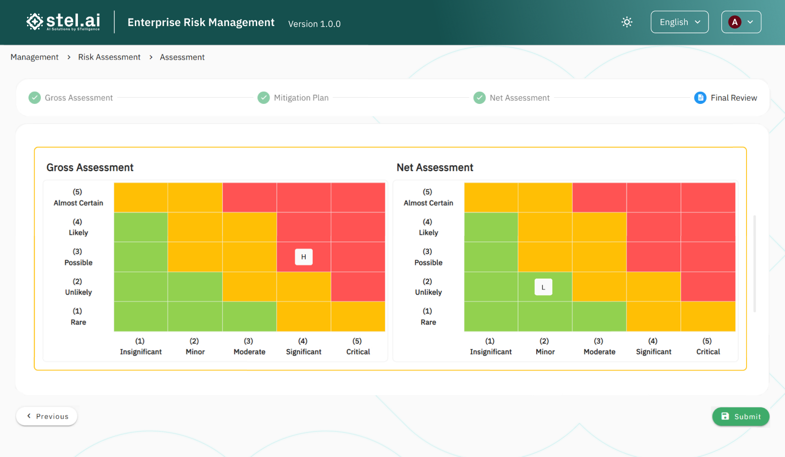785x457 pixels.
Task: Click the Assessment breadcrumb item
Action: click(182, 57)
